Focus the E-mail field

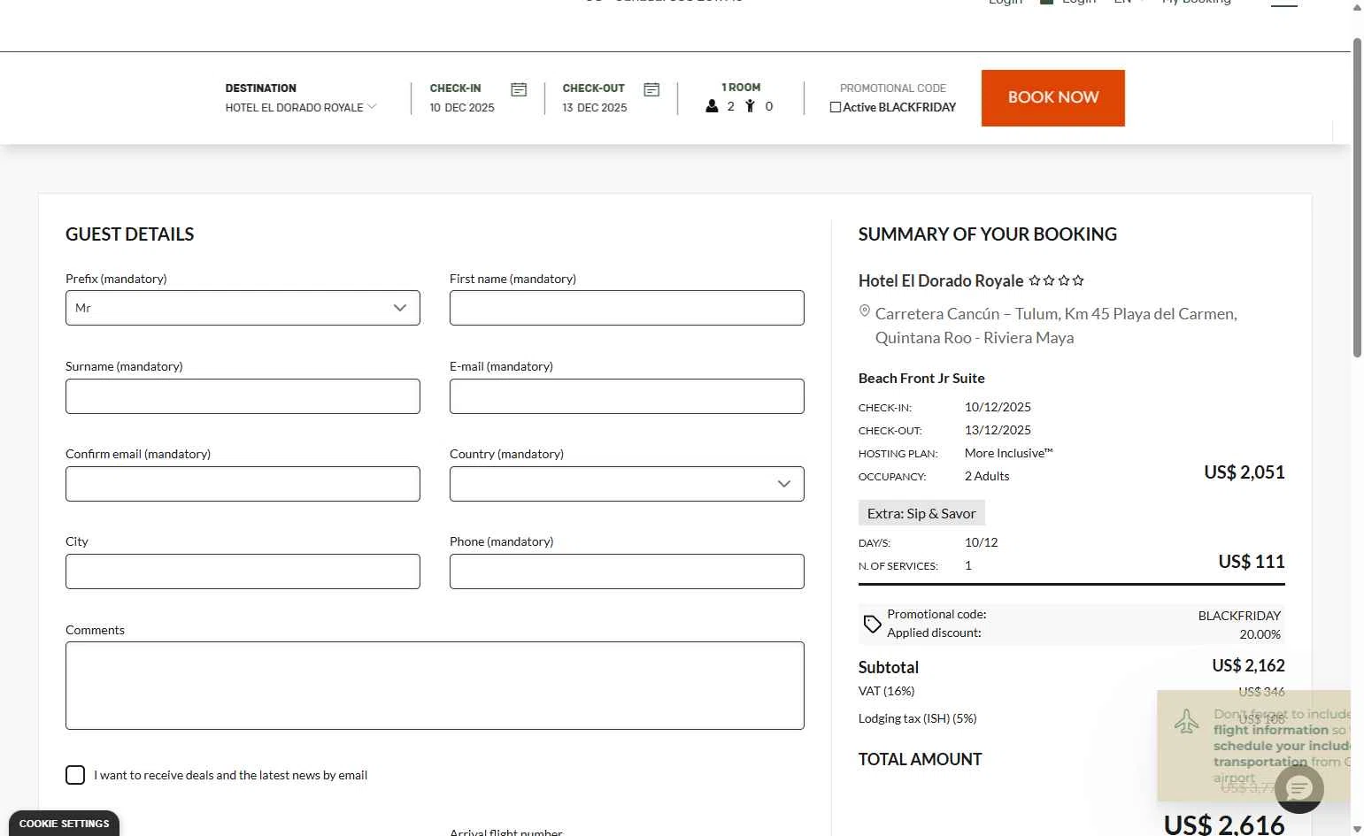(x=627, y=396)
